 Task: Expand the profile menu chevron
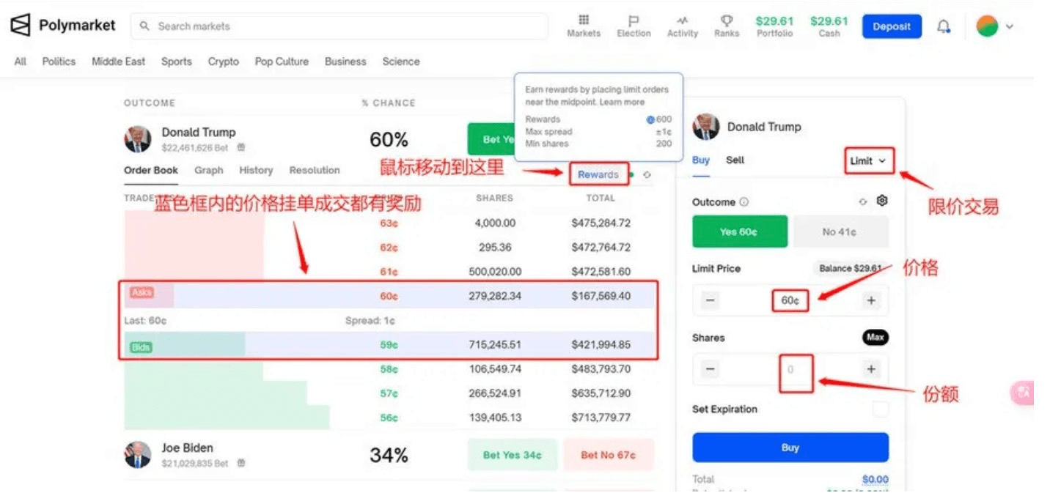point(1010,26)
